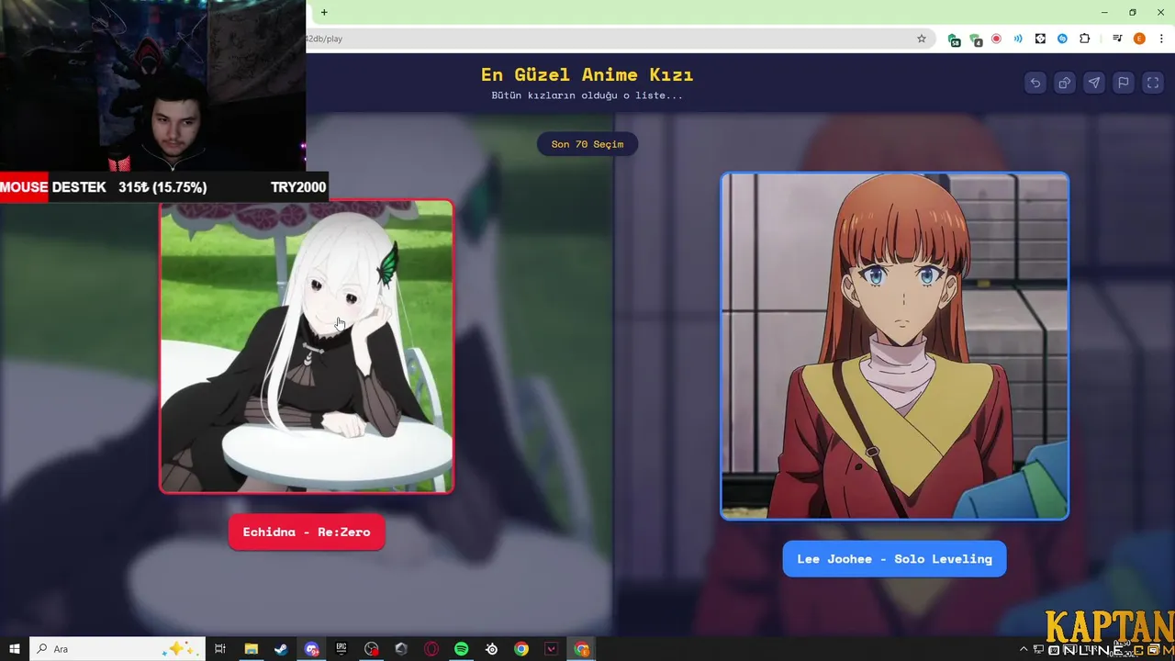This screenshot has height=661, width=1175.
Task: Open File Explorer from the taskbar
Action: point(251,649)
